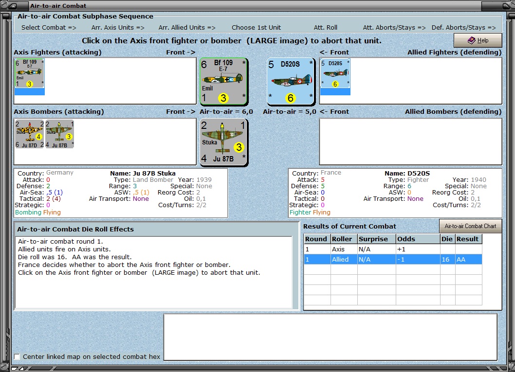Image resolution: width=515 pixels, height=372 pixels.
Task: Abort the large Ju 87B Stuka front bomber
Action: [x=223, y=142]
